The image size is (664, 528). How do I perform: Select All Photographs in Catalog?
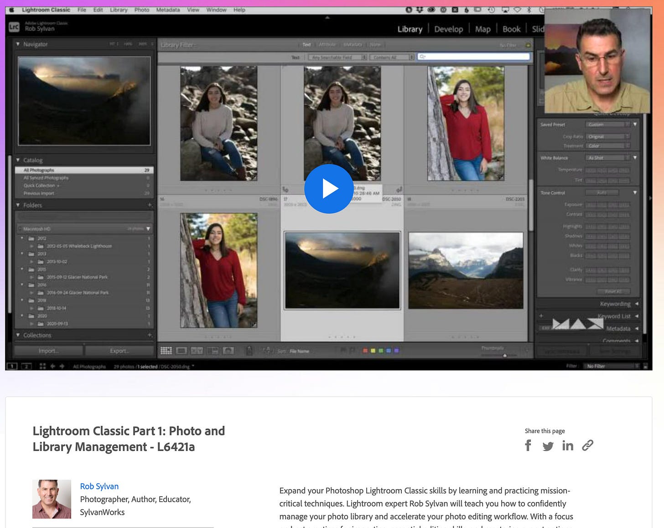click(84, 170)
